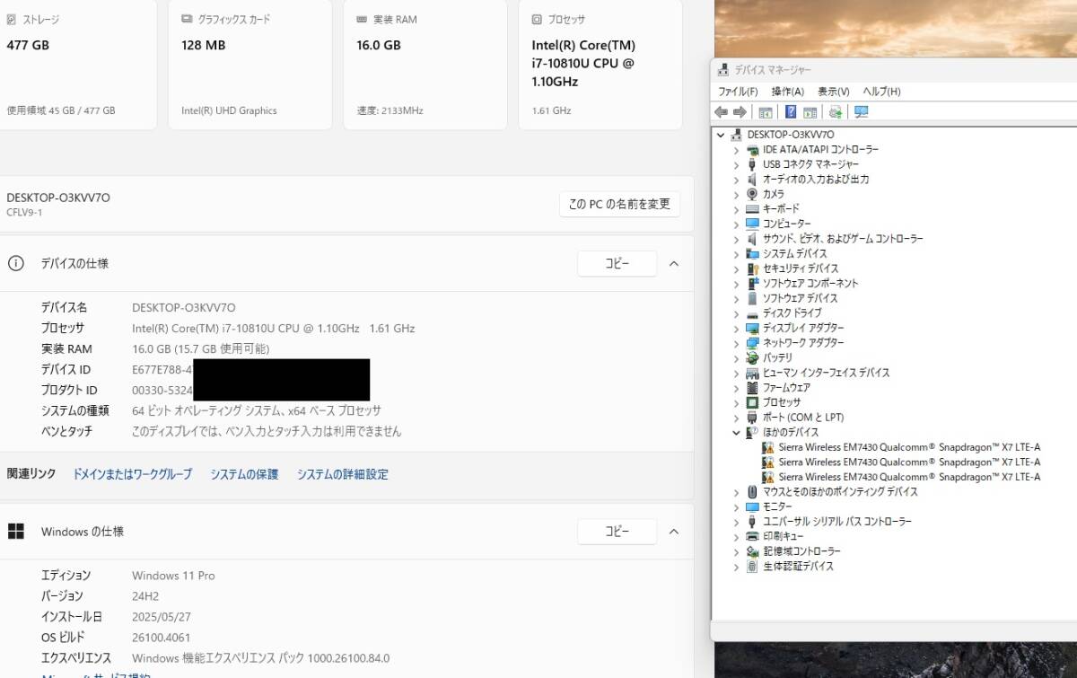The image size is (1077, 678).
Task: Expand the ディスプレイ アダプター node
Action: [x=737, y=328]
